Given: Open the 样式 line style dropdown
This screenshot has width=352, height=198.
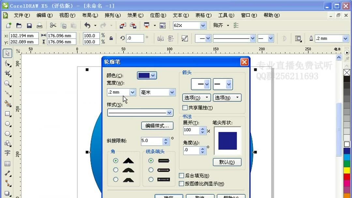Looking at the screenshot, I should click(x=170, y=112).
